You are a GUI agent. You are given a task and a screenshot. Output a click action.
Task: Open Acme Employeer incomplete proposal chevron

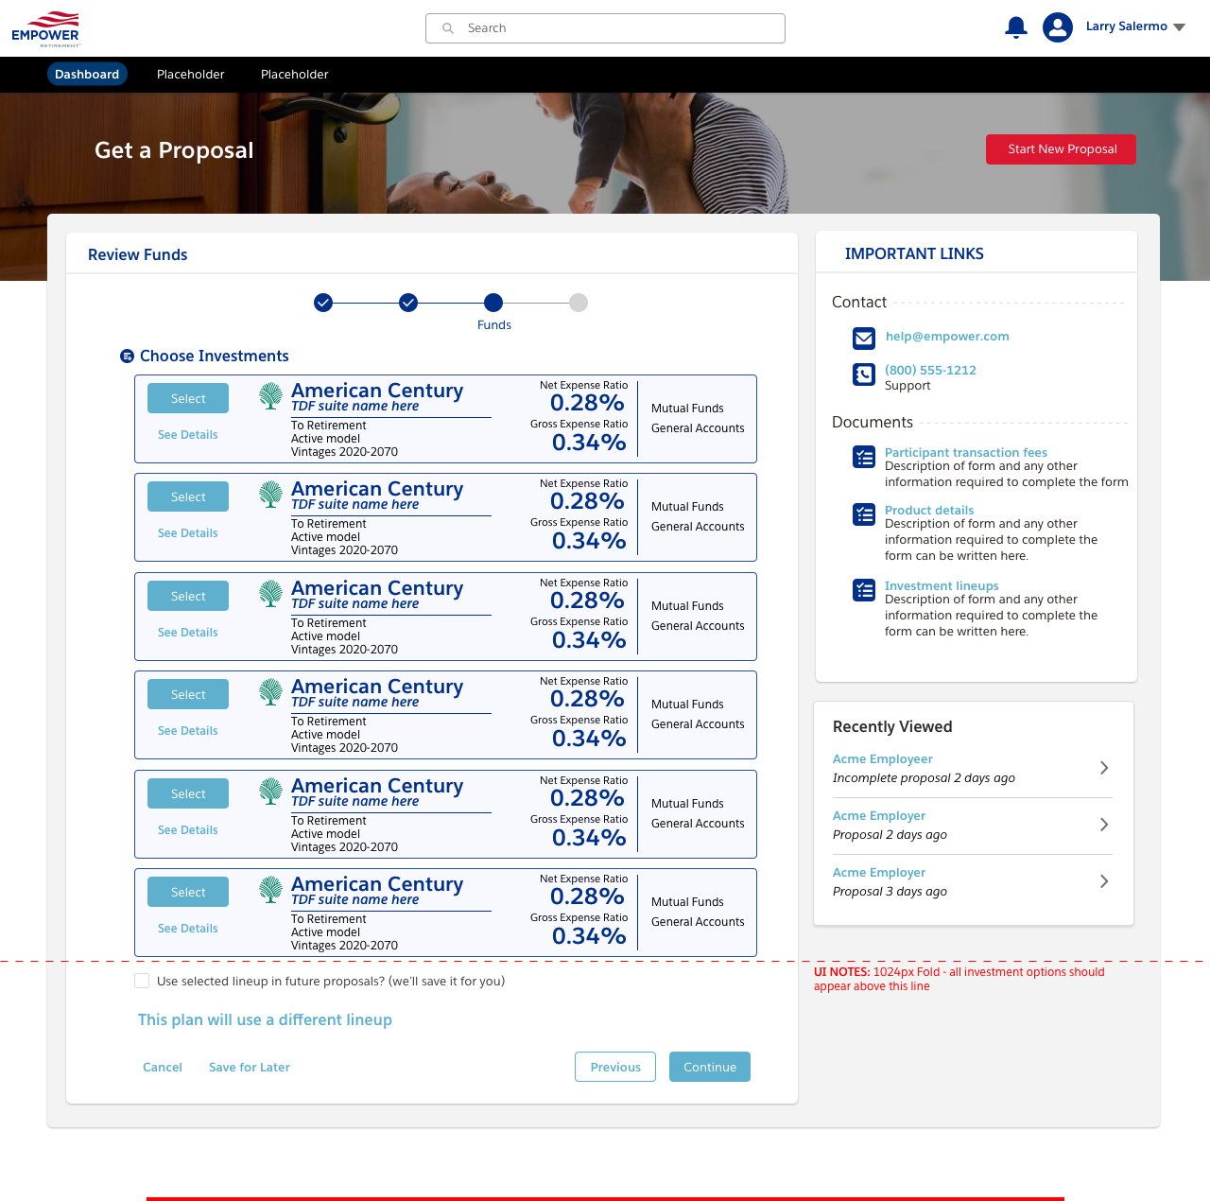pyautogui.click(x=1104, y=768)
